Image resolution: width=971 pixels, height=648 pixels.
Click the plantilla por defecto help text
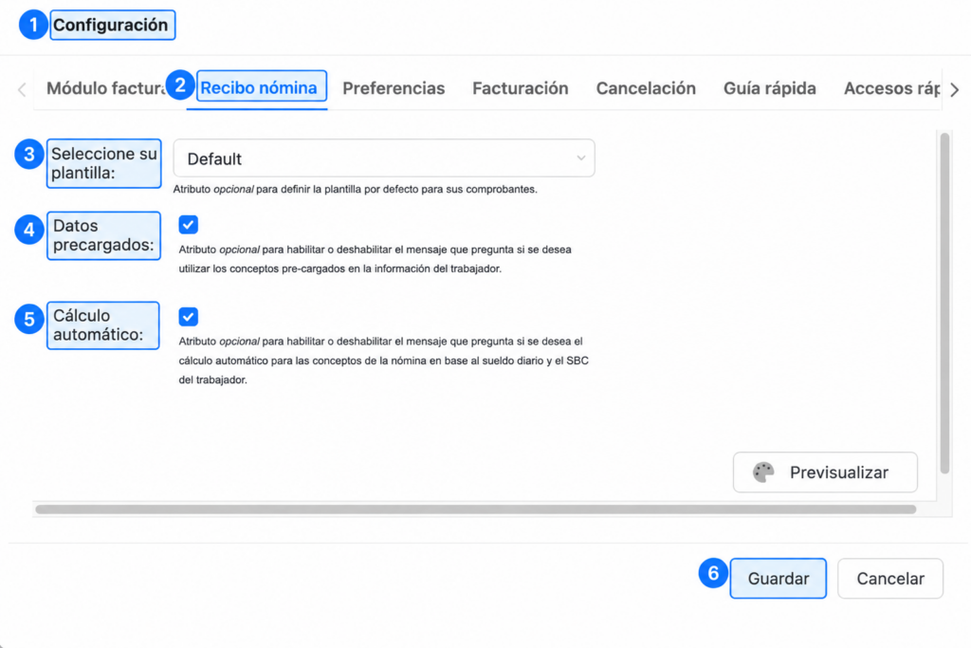pos(355,189)
